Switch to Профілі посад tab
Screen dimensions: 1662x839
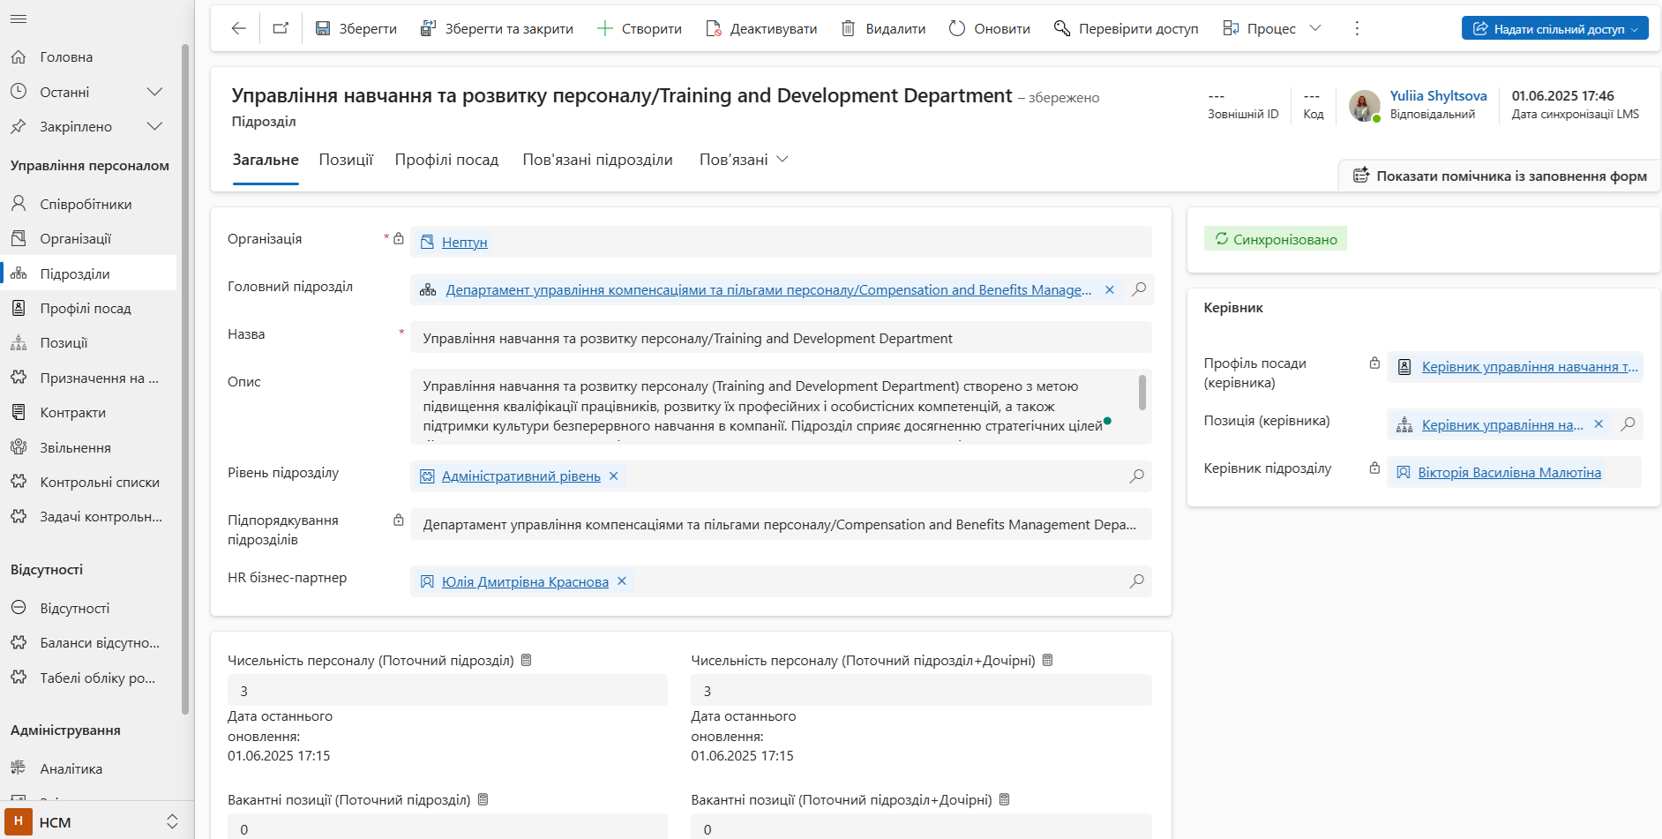pos(446,160)
